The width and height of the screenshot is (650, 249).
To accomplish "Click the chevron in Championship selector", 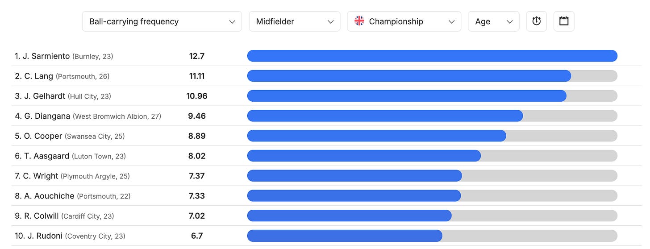I will coord(451,22).
